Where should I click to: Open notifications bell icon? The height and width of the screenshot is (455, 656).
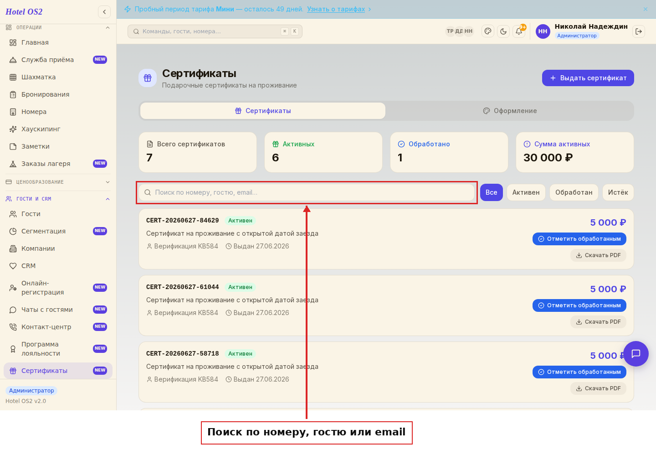[519, 31]
